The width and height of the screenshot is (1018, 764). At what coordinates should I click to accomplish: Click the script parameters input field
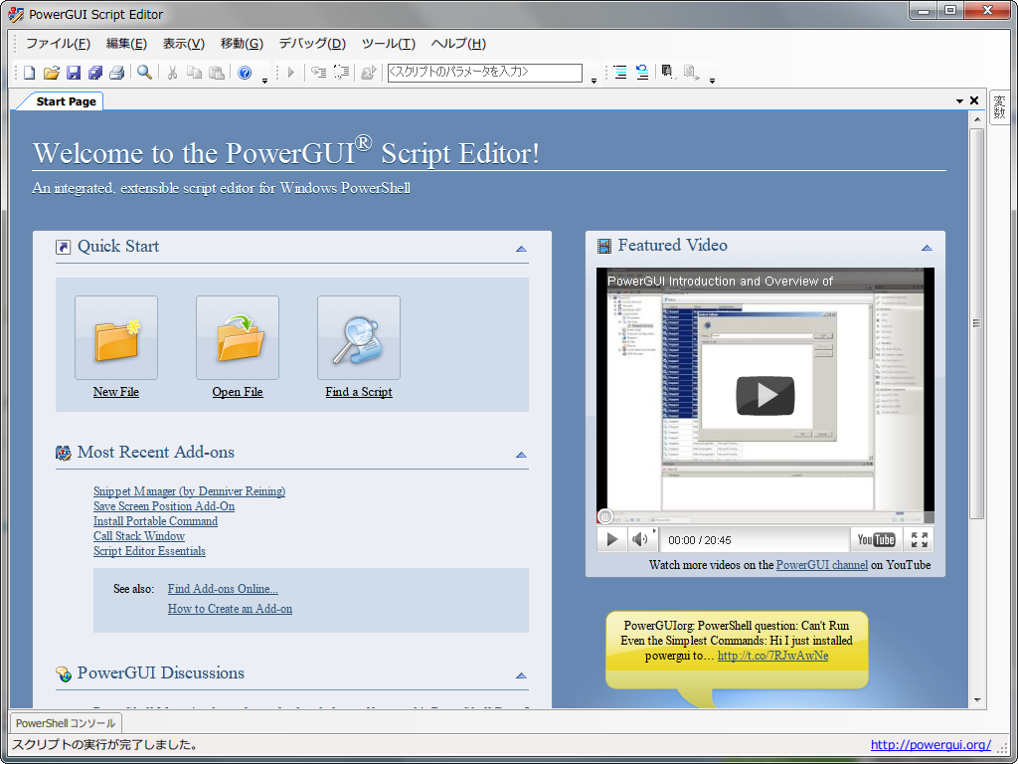[484, 72]
